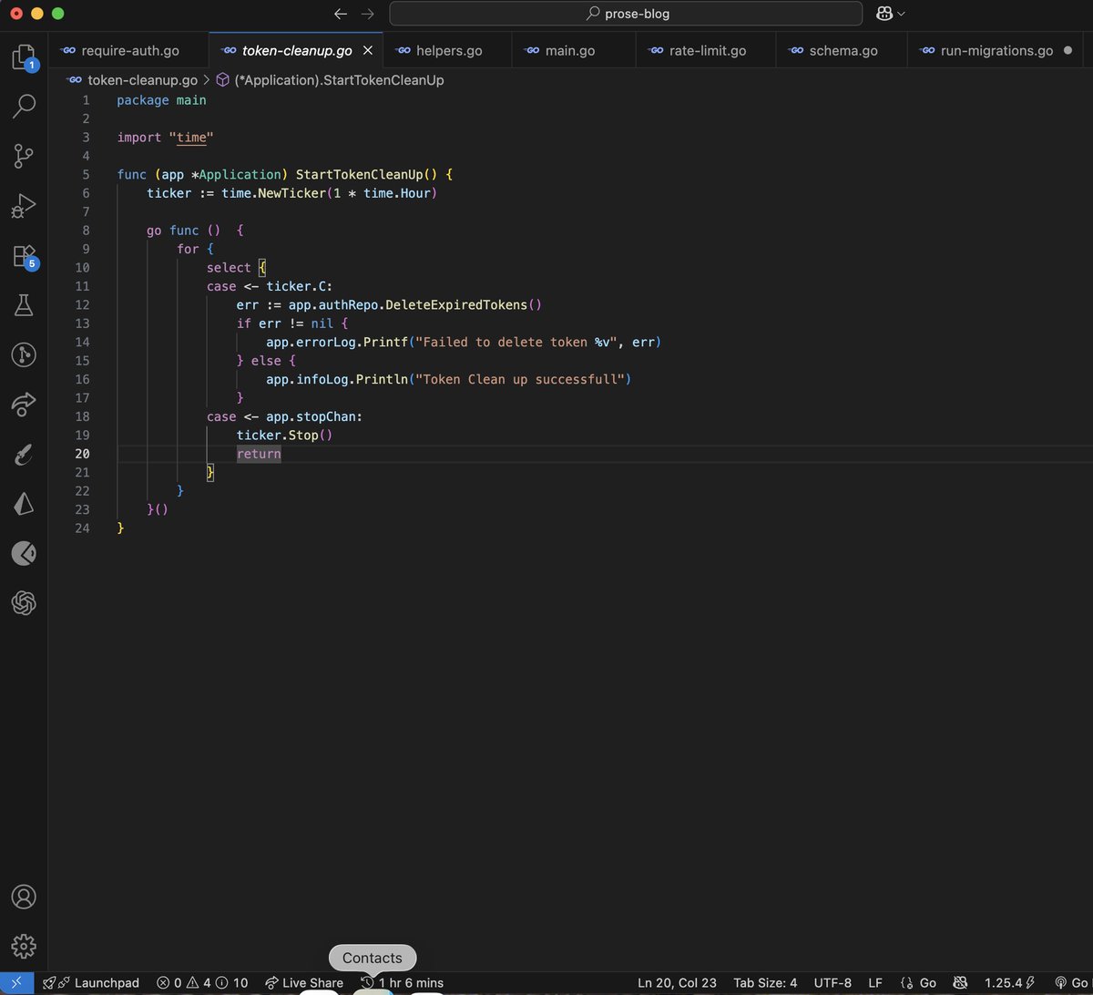Change encoding via UTF-8 status item

coord(833,983)
